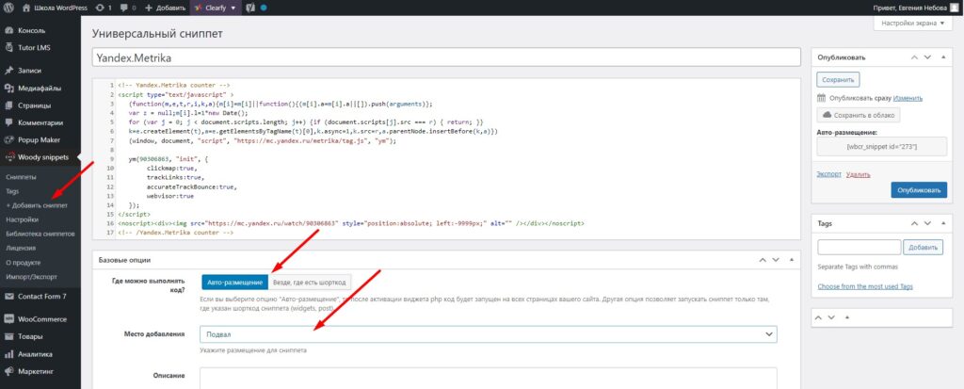This screenshot has width=964, height=389.
Task: Open + Добавить сниппет submenu item
Action: tap(36, 204)
